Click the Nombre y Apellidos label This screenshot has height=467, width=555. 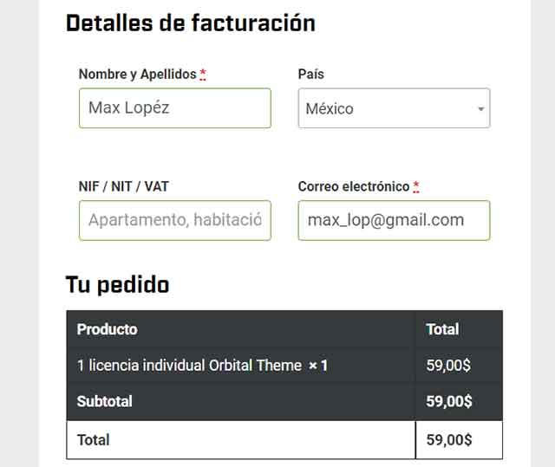click(x=137, y=75)
